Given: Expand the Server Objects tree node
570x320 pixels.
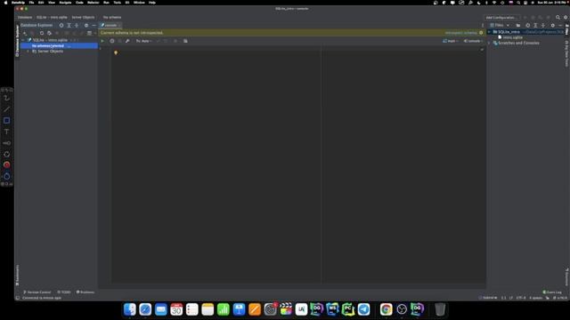Looking at the screenshot, I should tap(28, 52).
